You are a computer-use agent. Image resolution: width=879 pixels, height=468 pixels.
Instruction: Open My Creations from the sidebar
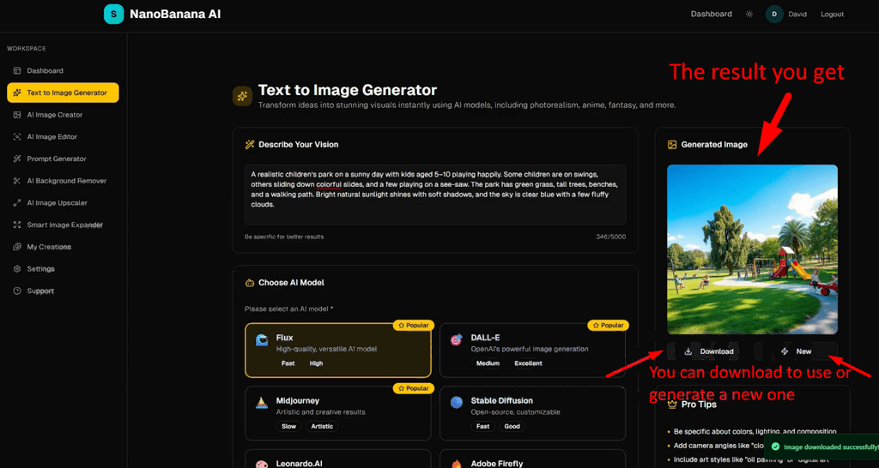(63, 247)
